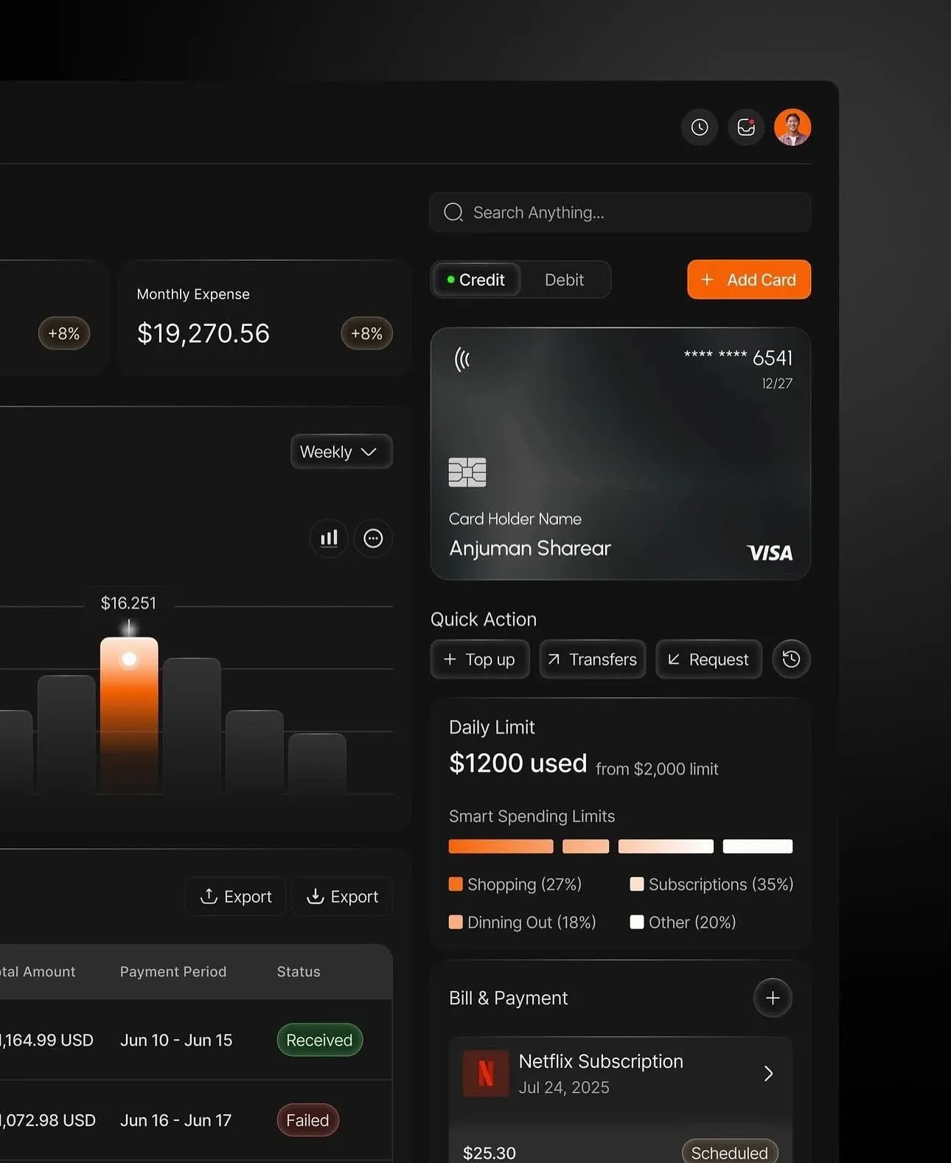This screenshot has width=951, height=1163.
Task: Open chart more options ellipsis icon
Action: (373, 538)
